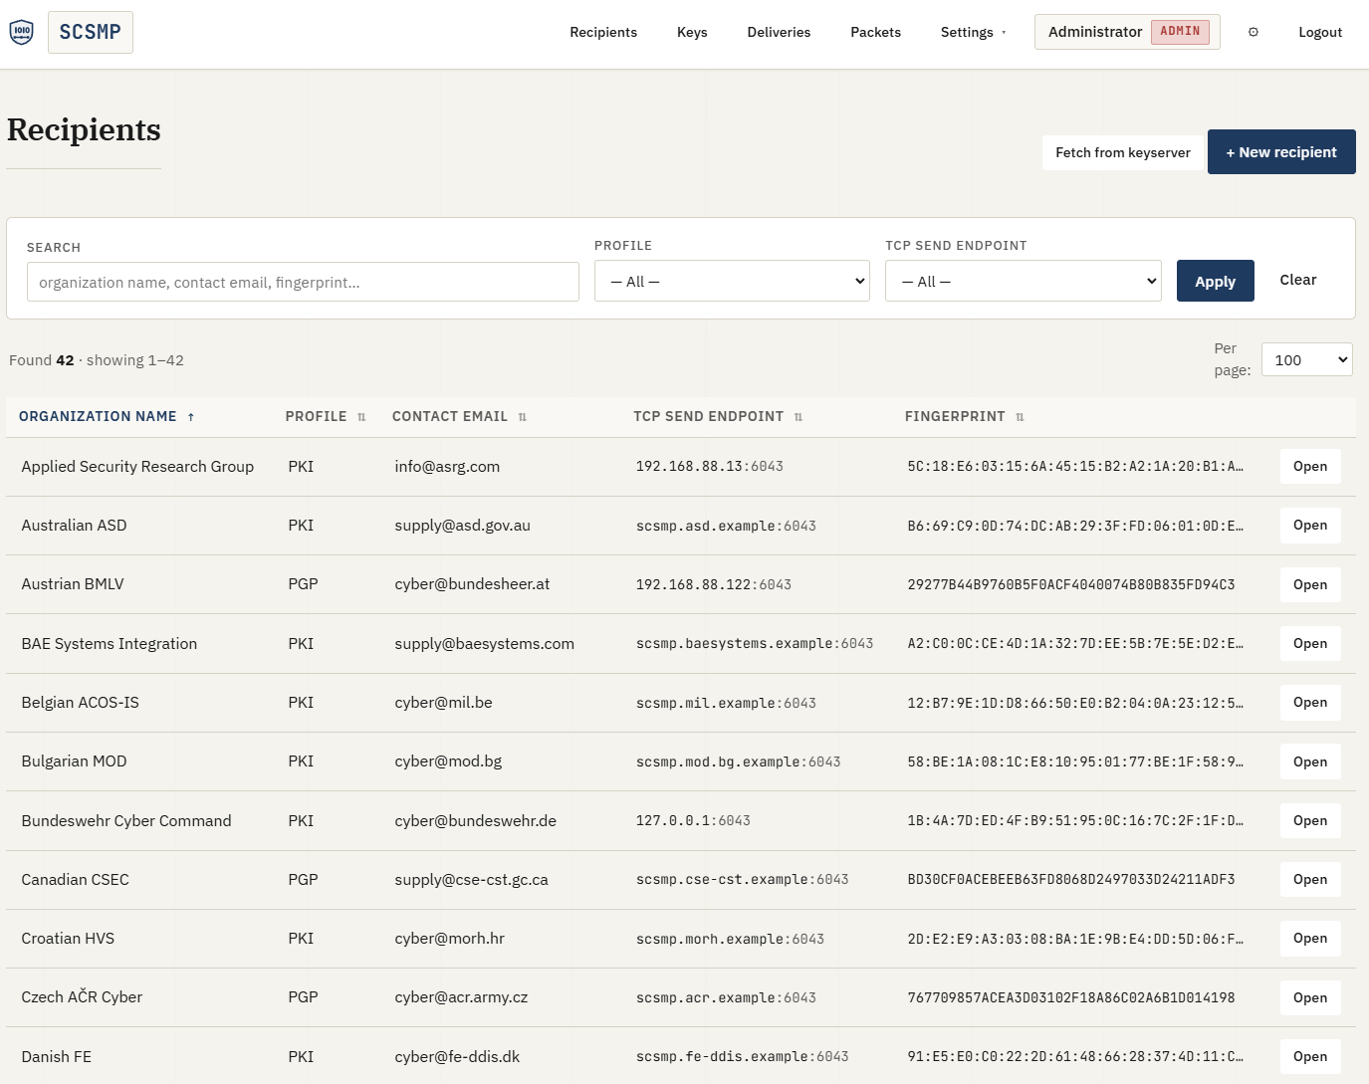Open the Bundeswehr Cyber Command recipient
Viewport: 1369px width, 1084px height.
coord(1310,820)
